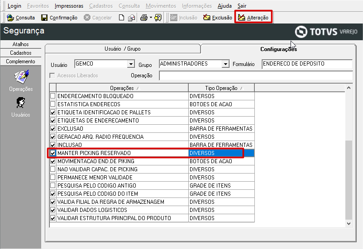This screenshot has height=249, width=363.
Task: Sort by the Operações column header
Action: [x=122, y=88]
